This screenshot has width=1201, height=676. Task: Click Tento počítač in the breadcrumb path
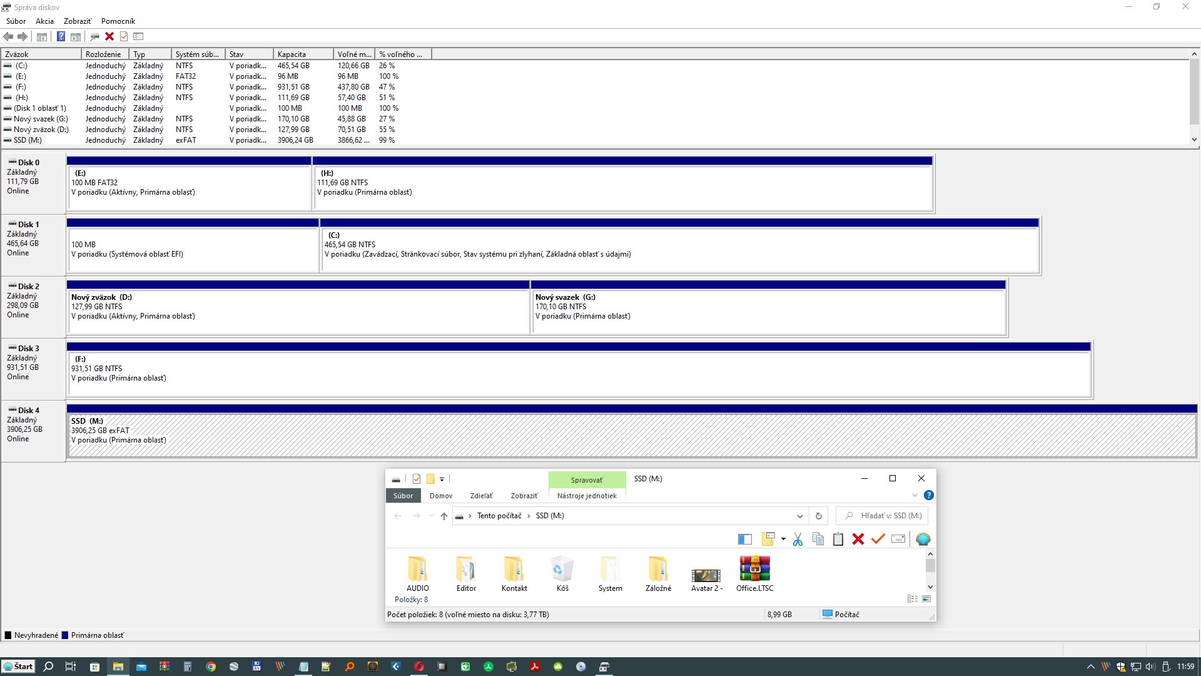tap(499, 516)
